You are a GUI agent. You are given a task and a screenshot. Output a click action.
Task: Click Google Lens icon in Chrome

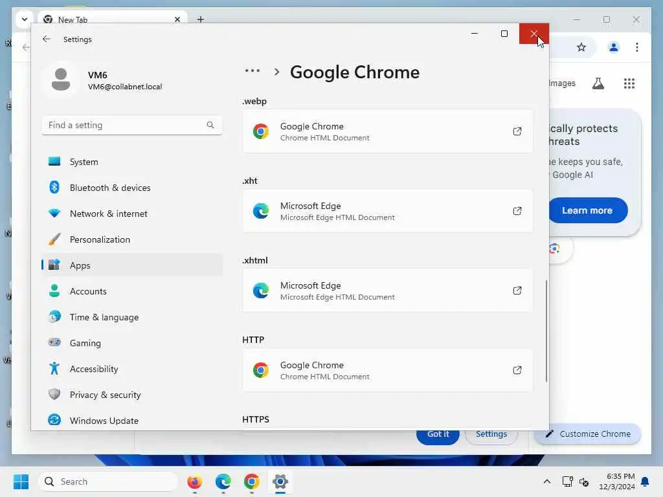555,248
